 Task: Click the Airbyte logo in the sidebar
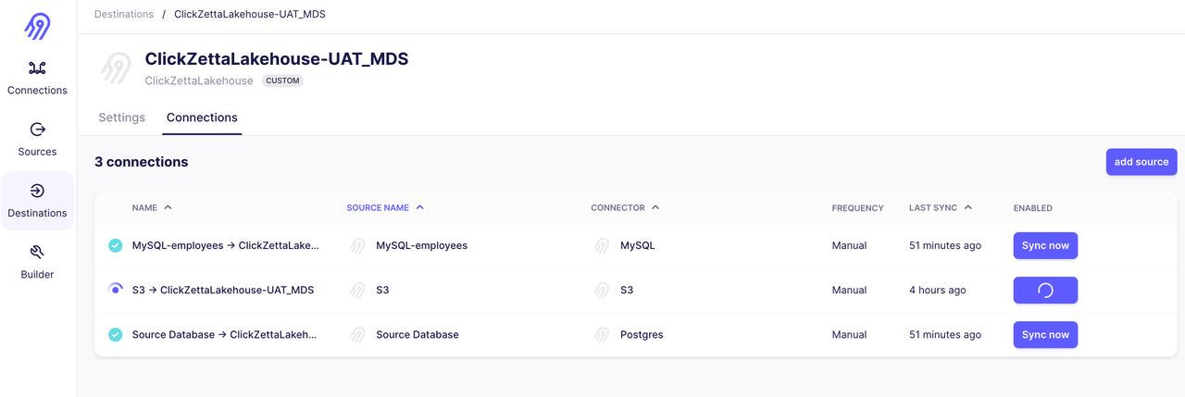pos(37,27)
